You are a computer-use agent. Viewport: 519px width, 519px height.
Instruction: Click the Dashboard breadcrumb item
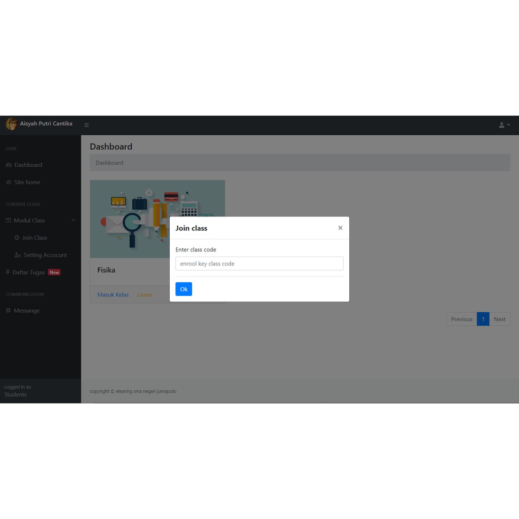tap(109, 163)
